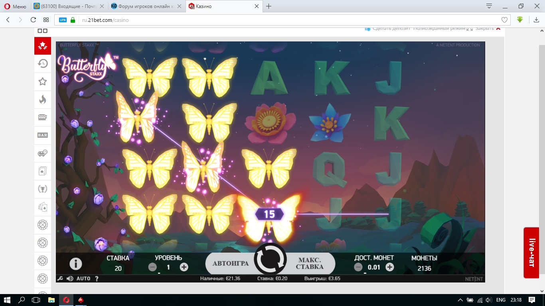Screen dimensions: 545x306
Task: Switch to the Входящие mail tab
Action: coord(69,6)
